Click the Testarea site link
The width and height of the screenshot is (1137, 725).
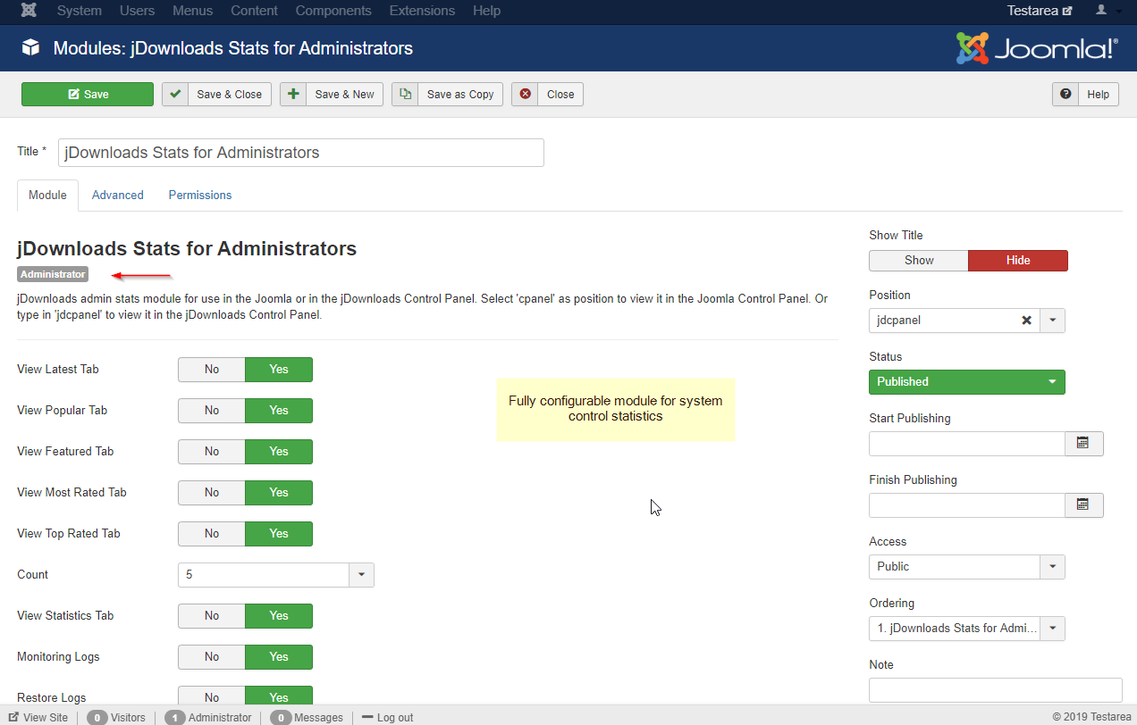(x=1040, y=11)
